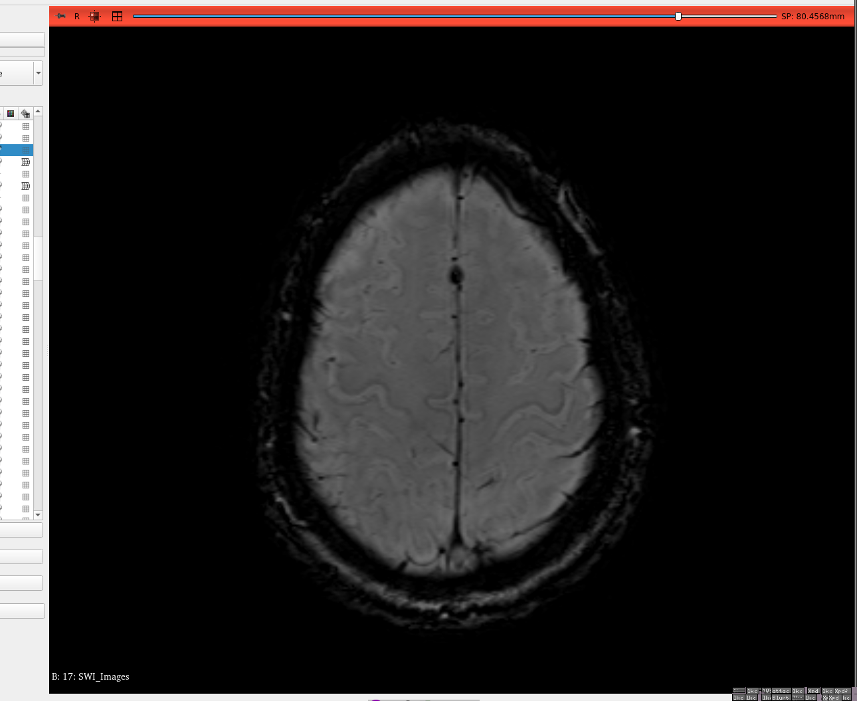Open the combo box dropdown arrow in left panel
857x701 pixels.
point(39,73)
